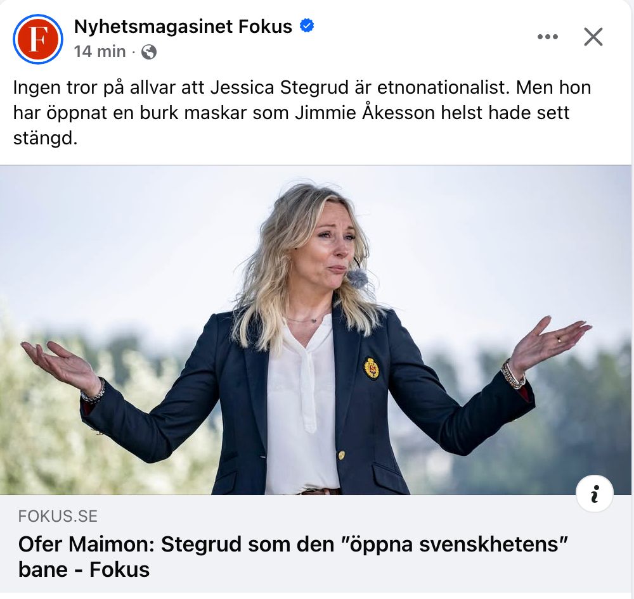Click the "bane - Fokus" headline line
Screen dimensions: 634x599
[84, 569]
